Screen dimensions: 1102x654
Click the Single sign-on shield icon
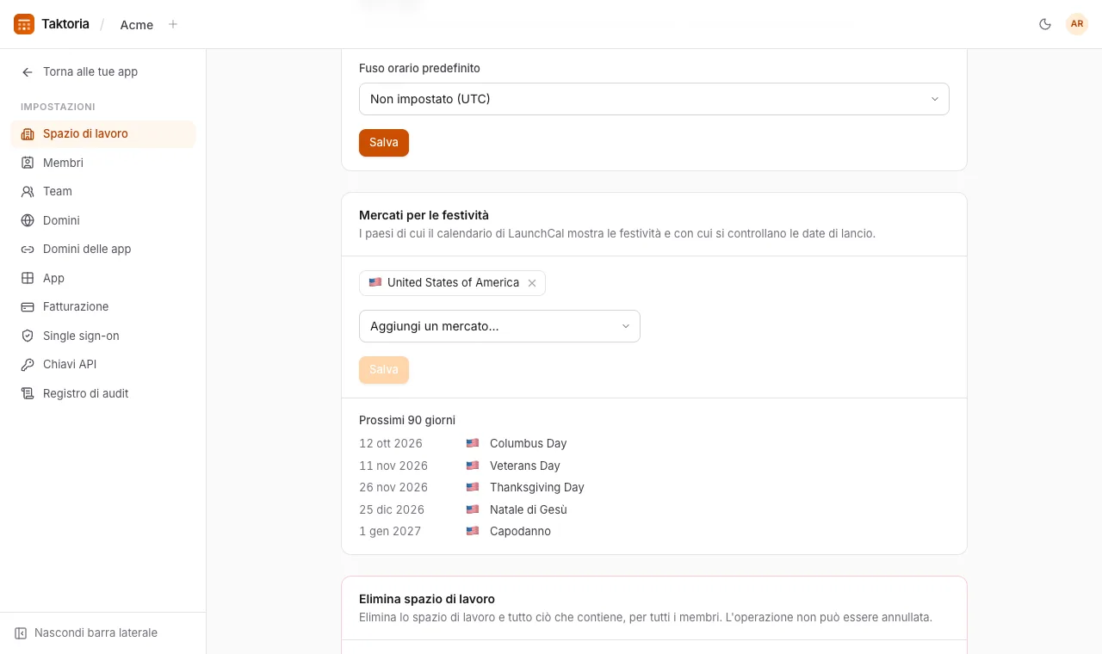point(28,336)
